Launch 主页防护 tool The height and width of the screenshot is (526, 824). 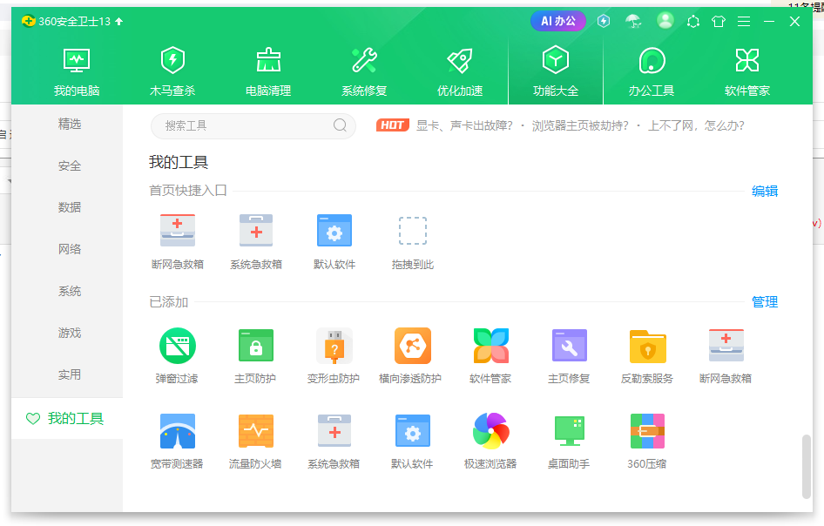click(x=255, y=355)
